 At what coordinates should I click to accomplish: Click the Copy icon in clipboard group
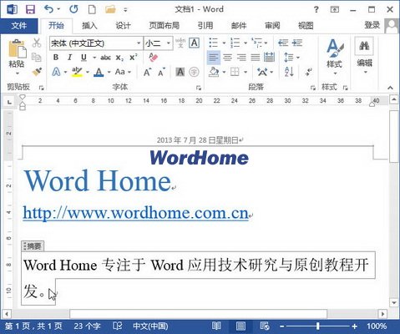pos(37,58)
